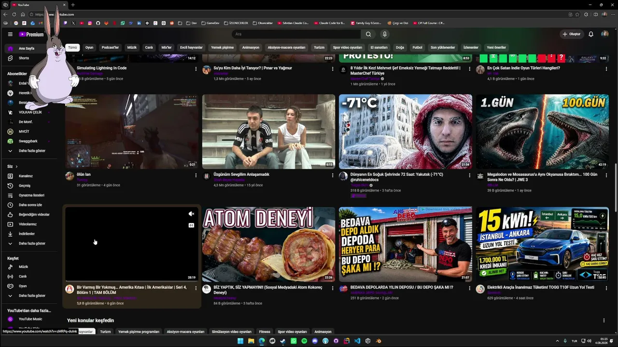Click the Windows Start button
This screenshot has height=347, width=618.
coord(240,341)
